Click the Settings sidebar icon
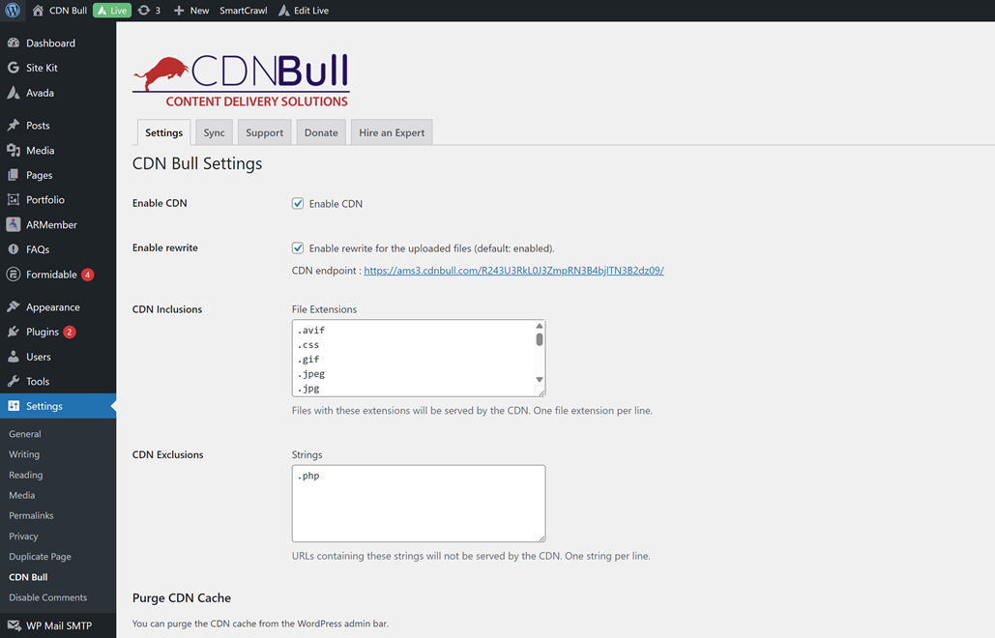 (14, 406)
